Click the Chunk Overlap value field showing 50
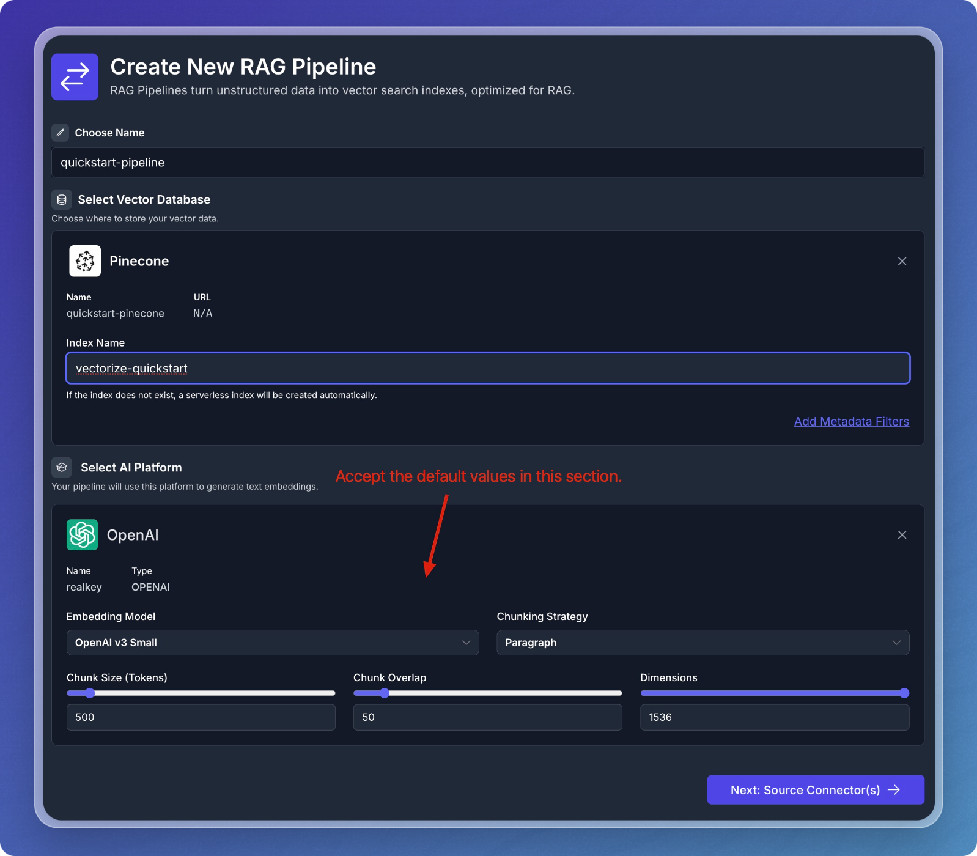 488,717
